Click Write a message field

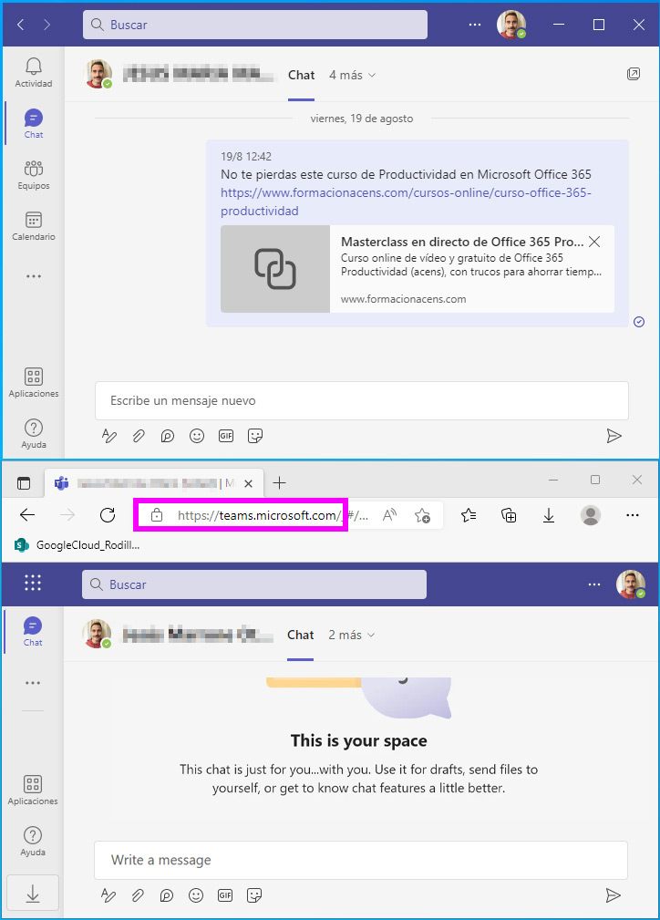[x=361, y=860]
